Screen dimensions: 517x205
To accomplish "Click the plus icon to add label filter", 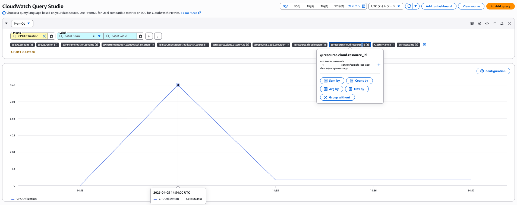I will click(149, 36).
